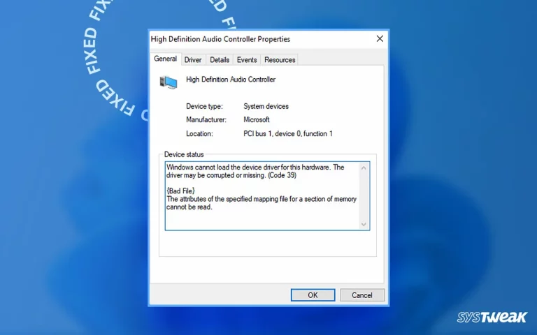Switch to the General tab

[166, 59]
